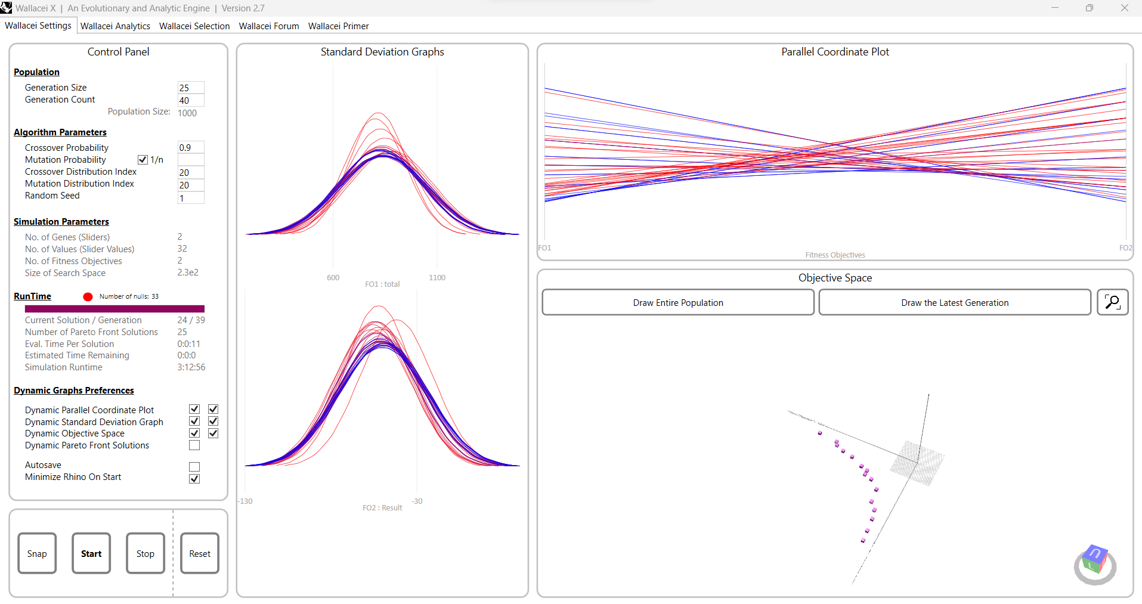Open the magnifier icon in Objective Space panel
This screenshot has height=604, width=1142.
click(1112, 302)
